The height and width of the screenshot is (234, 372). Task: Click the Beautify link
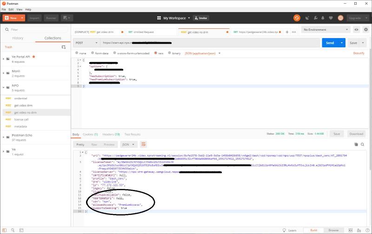click(359, 53)
